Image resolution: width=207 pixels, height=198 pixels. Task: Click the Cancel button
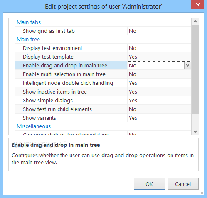pyautogui.click(x=183, y=184)
